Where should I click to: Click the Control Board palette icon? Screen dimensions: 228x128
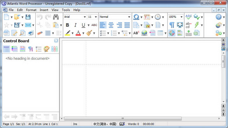[46, 49]
